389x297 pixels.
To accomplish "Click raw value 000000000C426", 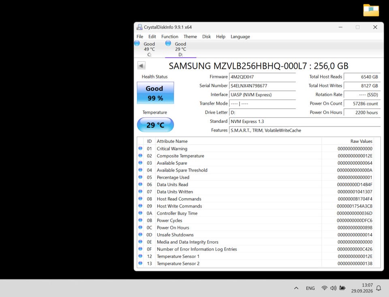I will tap(355, 249).
